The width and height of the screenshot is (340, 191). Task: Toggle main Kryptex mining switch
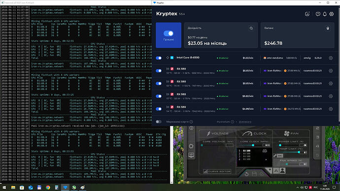pos(169,33)
